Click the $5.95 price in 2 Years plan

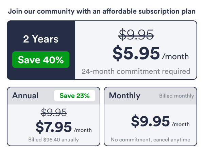click(x=136, y=53)
